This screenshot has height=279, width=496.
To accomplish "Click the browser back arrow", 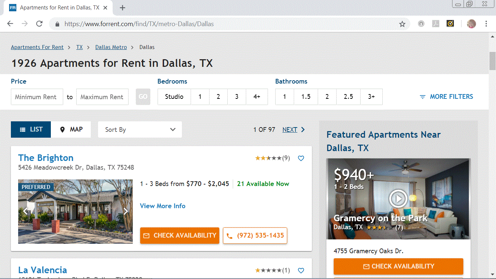I will 10,24.
